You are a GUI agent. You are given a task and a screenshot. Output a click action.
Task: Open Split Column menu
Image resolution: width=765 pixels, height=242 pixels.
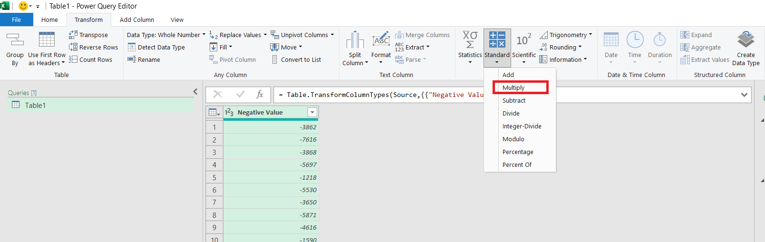[x=355, y=48]
